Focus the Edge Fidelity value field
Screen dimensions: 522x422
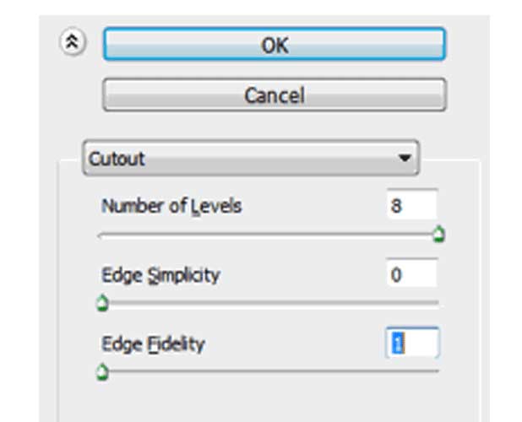click(413, 343)
